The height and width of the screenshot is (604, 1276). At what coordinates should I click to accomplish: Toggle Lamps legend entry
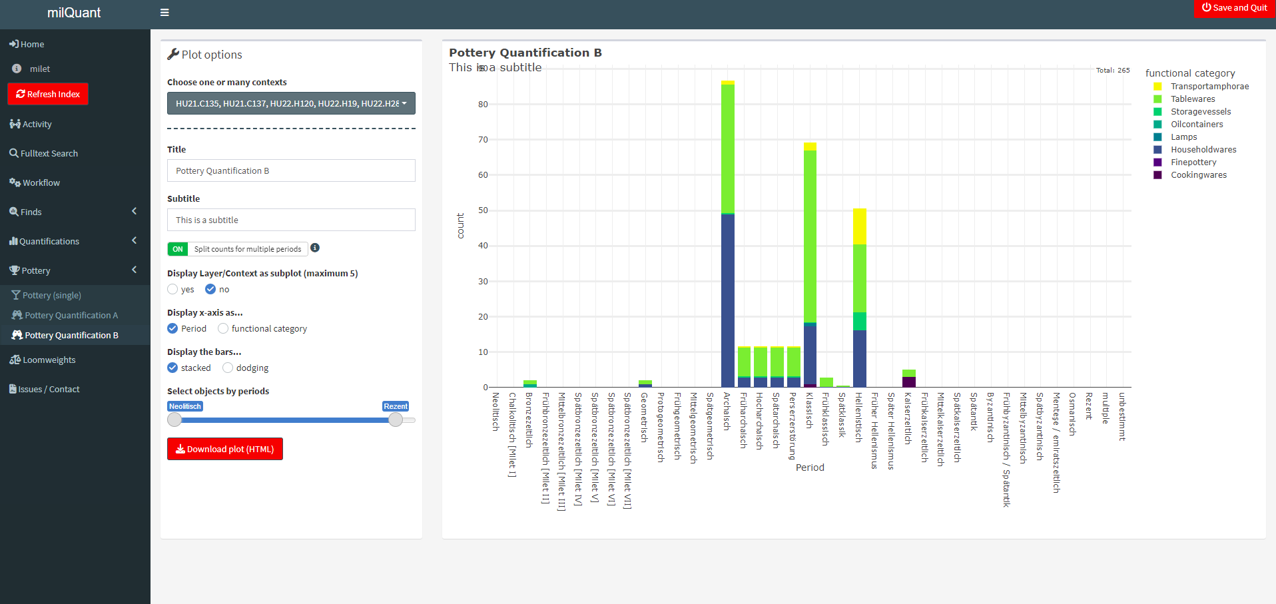click(1183, 137)
